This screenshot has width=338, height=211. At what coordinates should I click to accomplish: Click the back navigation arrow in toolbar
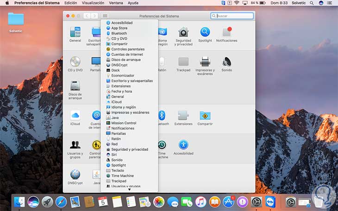pyautogui.click(x=87, y=16)
